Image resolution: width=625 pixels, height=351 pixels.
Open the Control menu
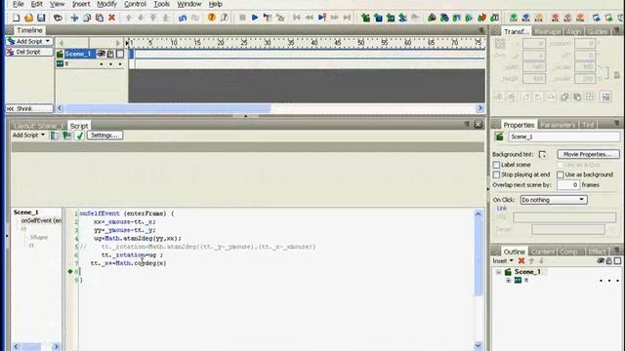pyautogui.click(x=135, y=4)
